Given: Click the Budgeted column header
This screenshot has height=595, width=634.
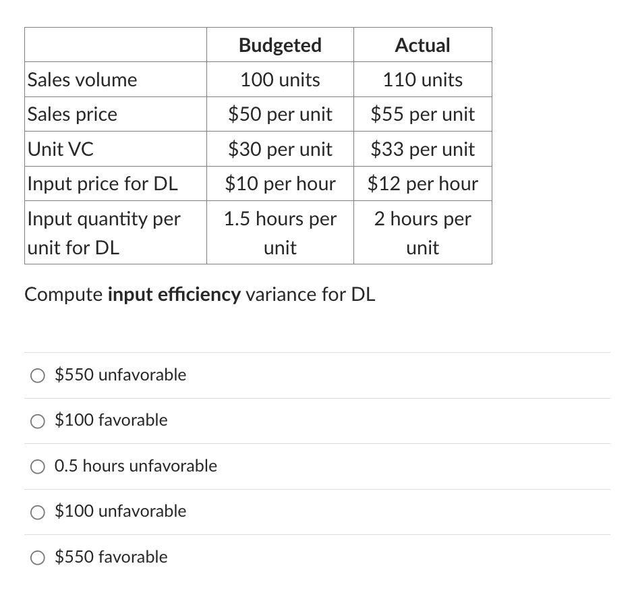Looking at the screenshot, I should pos(279,45).
